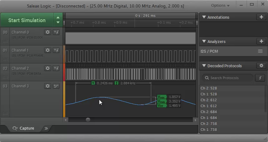Viewport: 268px width, 142px height.
Task: Collapse the Analyzers panel
Action: pyautogui.click(x=204, y=42)
